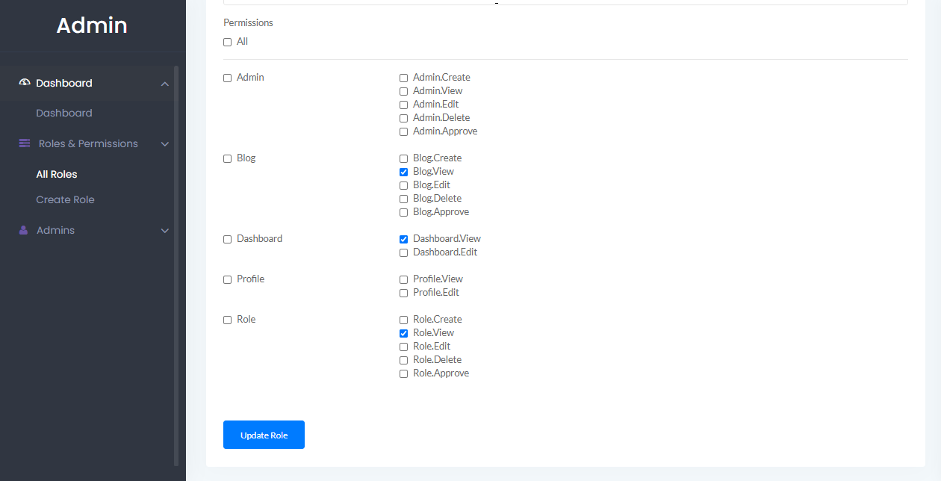Enable Dashboard.Edit permission

[x=404, y=253]
